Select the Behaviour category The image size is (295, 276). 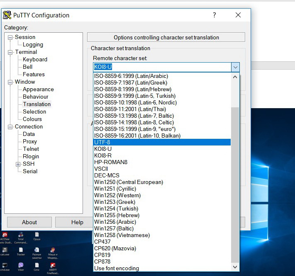(36, 97)
